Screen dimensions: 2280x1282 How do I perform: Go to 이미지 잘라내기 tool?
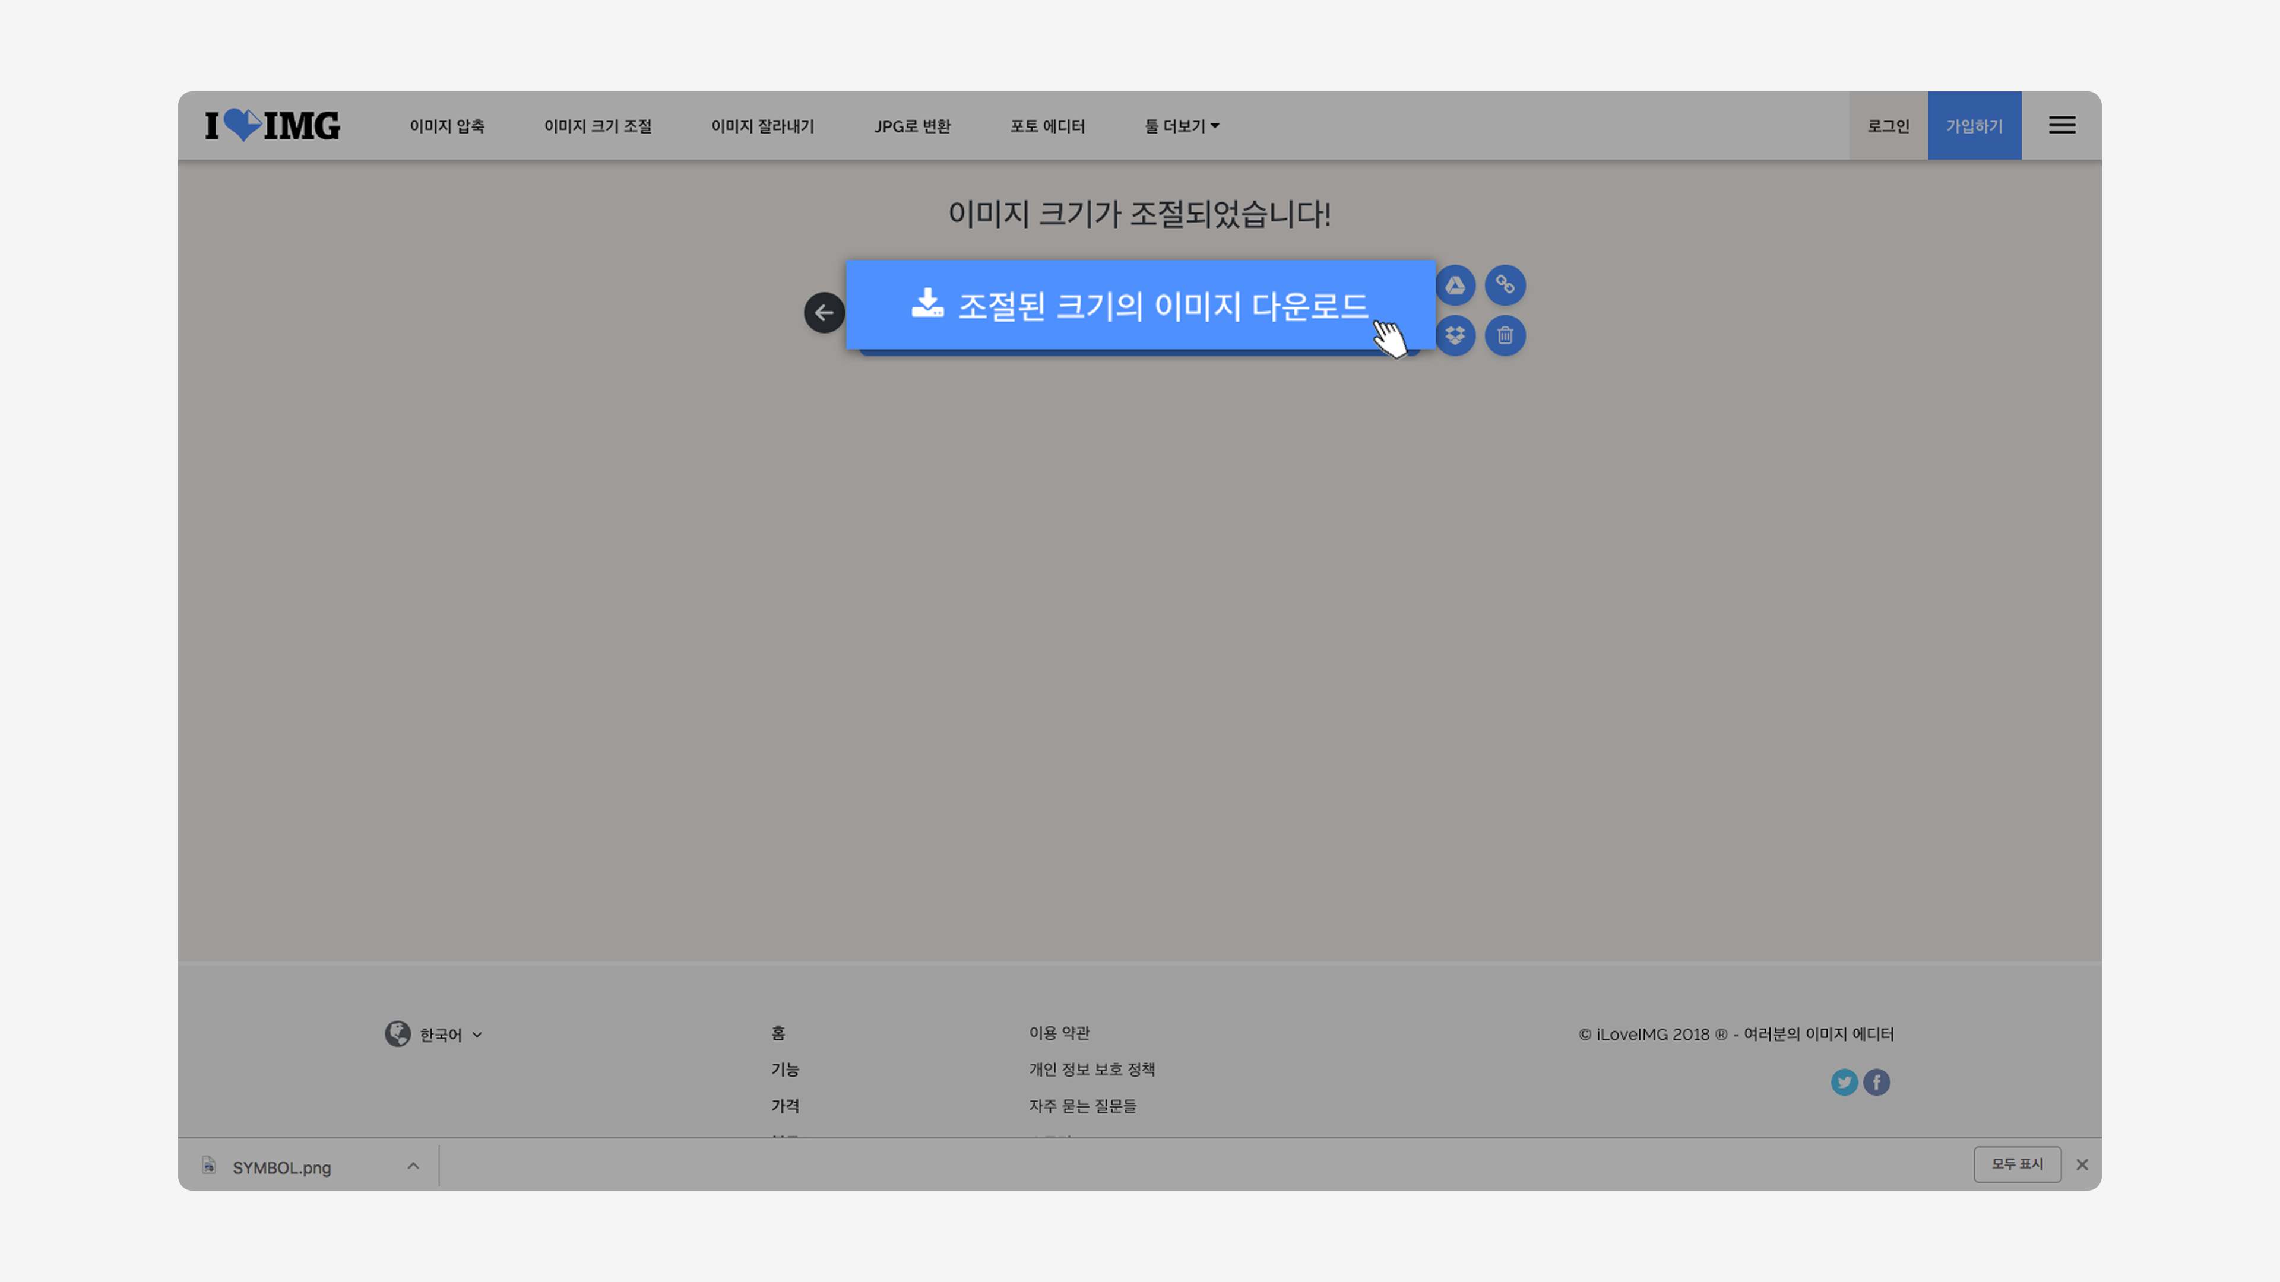pyautogui.click(x=762, y=126)
